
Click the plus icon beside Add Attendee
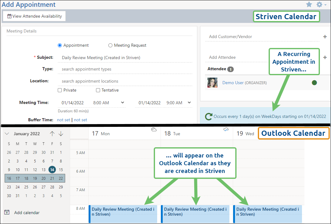tap(325, 57)
